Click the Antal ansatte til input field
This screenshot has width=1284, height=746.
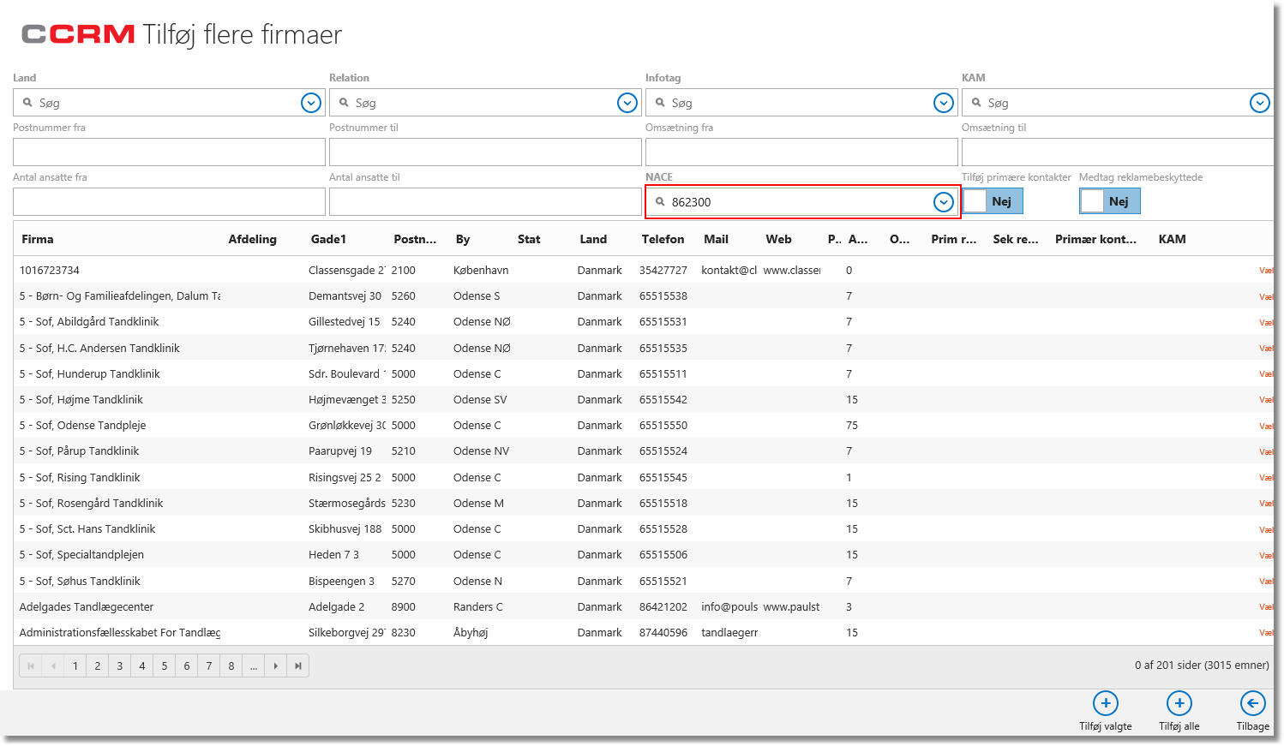pyautogui.click(x=485, y=201)
